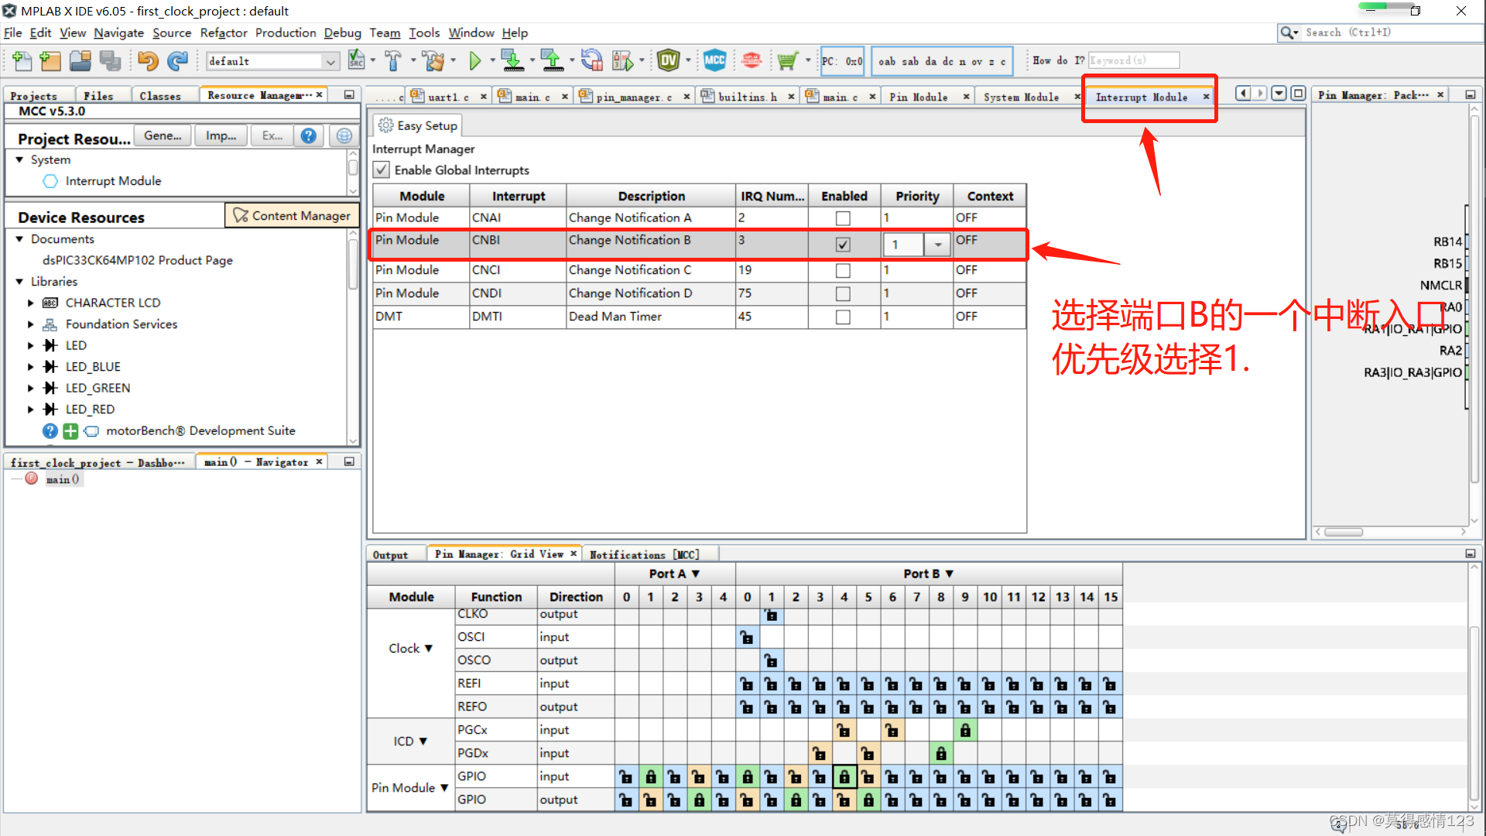
Task: Click RB9 lock in PGCx row
Action: click(965, 730)
